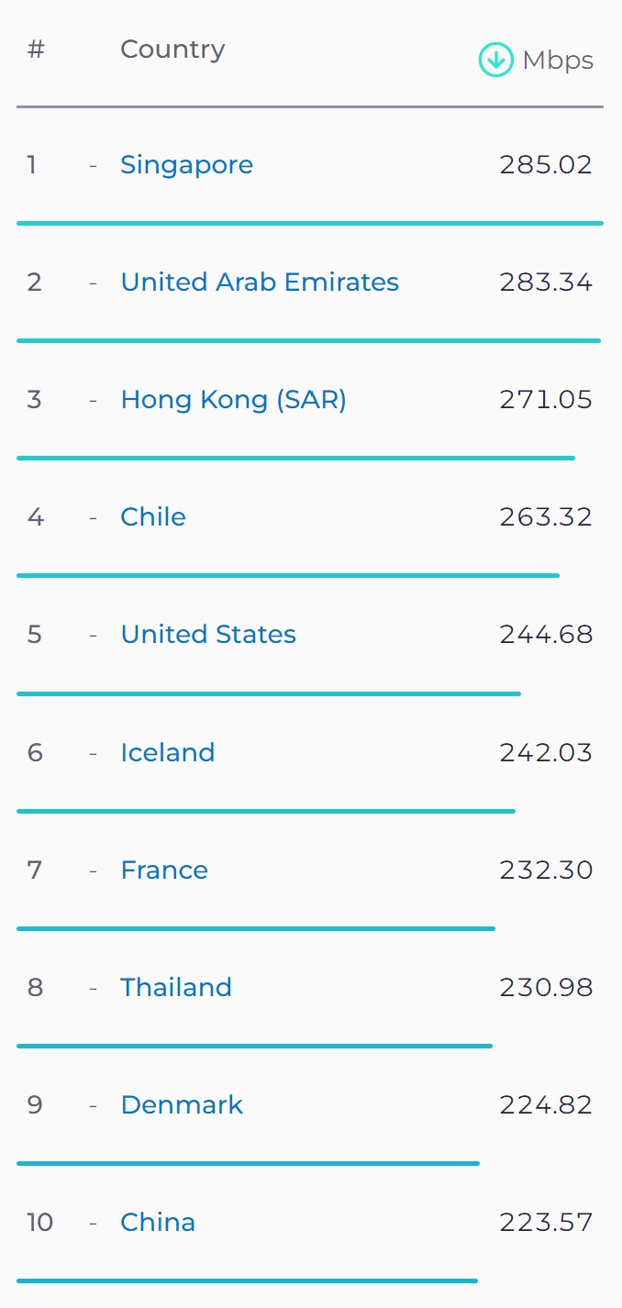Click the # rank column header
Screen dimensions: 622x1308
click(x=36, y=49)
